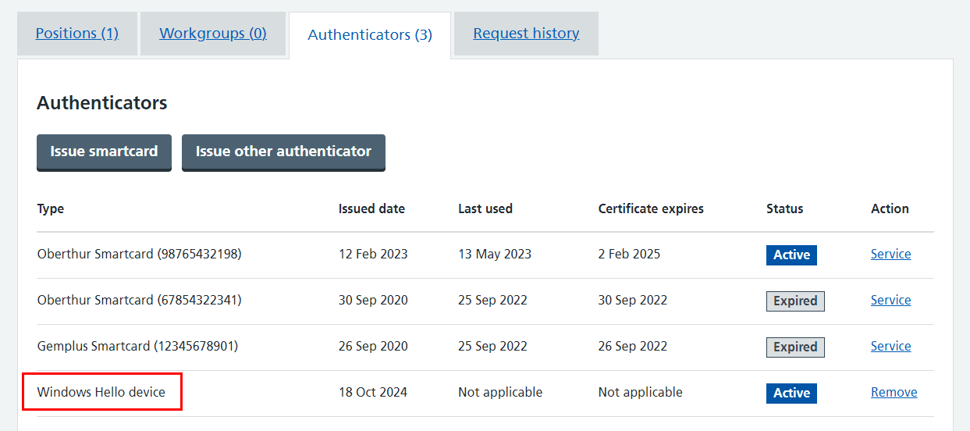Click the Issue smartcard button
Image resolution: width=970 pixels, height=431 pixels.
pos(104,151)
